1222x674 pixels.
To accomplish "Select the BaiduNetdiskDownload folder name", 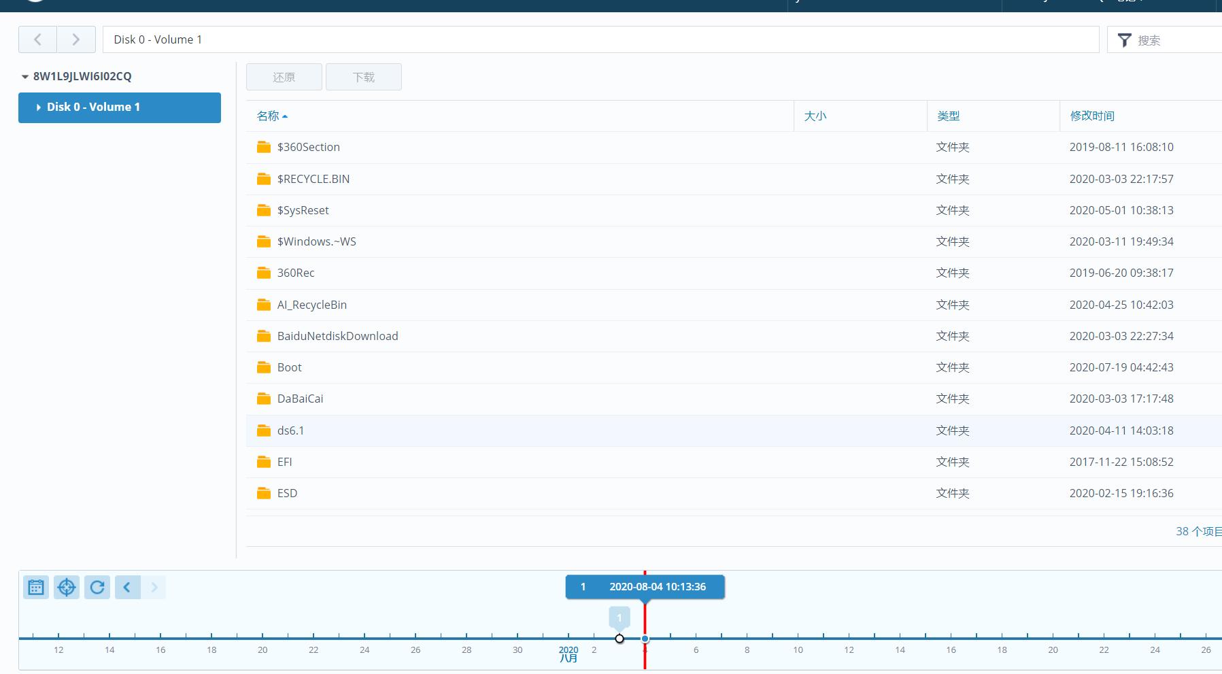I will (x=338, y=336).
